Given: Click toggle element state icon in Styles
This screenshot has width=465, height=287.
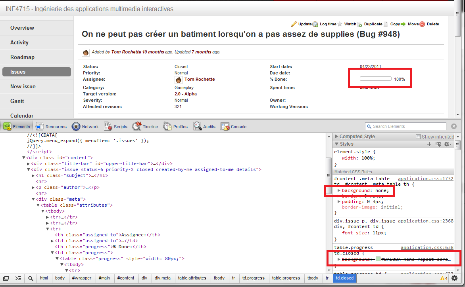Looking at the screenshot, I should click(x=438, y=144).
